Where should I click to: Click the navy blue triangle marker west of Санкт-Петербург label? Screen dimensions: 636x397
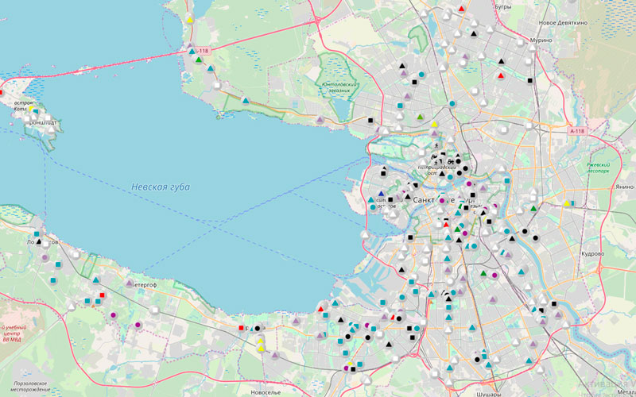click(x=382, y=194)
